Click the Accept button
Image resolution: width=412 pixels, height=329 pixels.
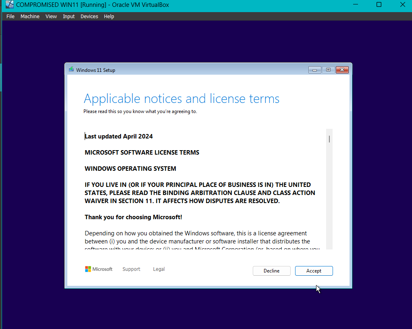coord(314,271)
